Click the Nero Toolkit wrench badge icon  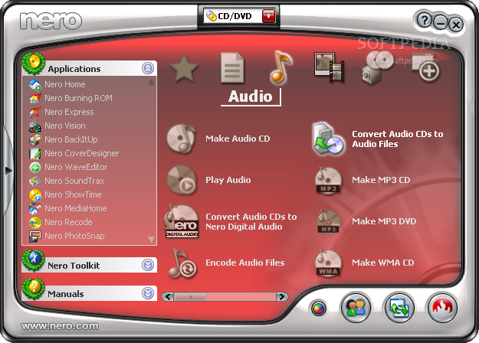click(33, 260)
